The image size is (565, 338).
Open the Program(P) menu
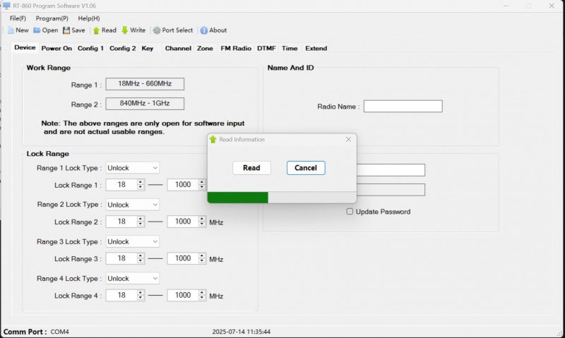[x=52, y=18]
